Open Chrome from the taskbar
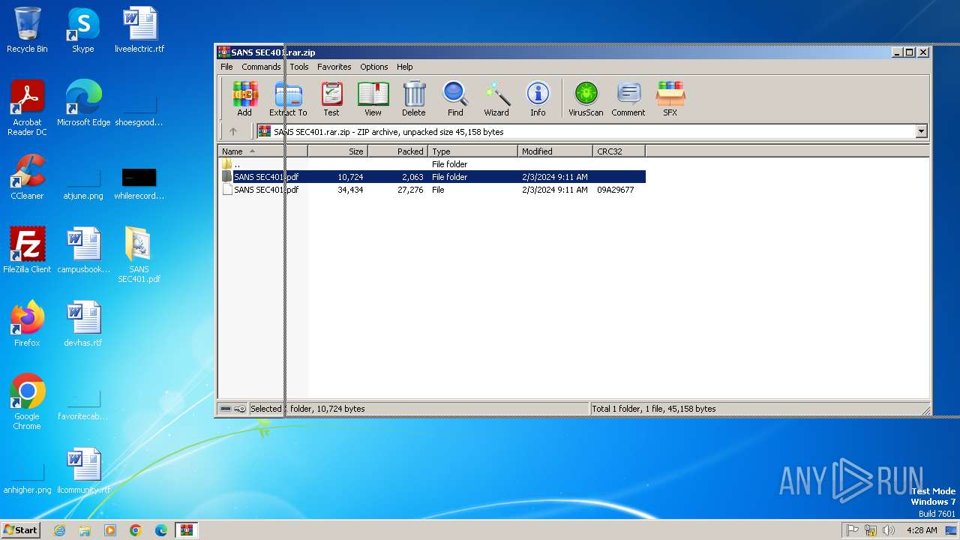Screen dimensions: 960x540 pos(135,530)
